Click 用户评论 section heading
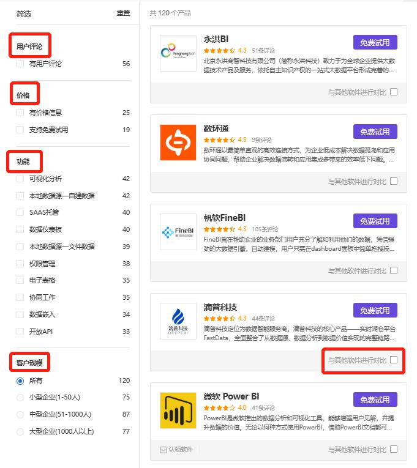Screen dimensions: 417x468 29,46
